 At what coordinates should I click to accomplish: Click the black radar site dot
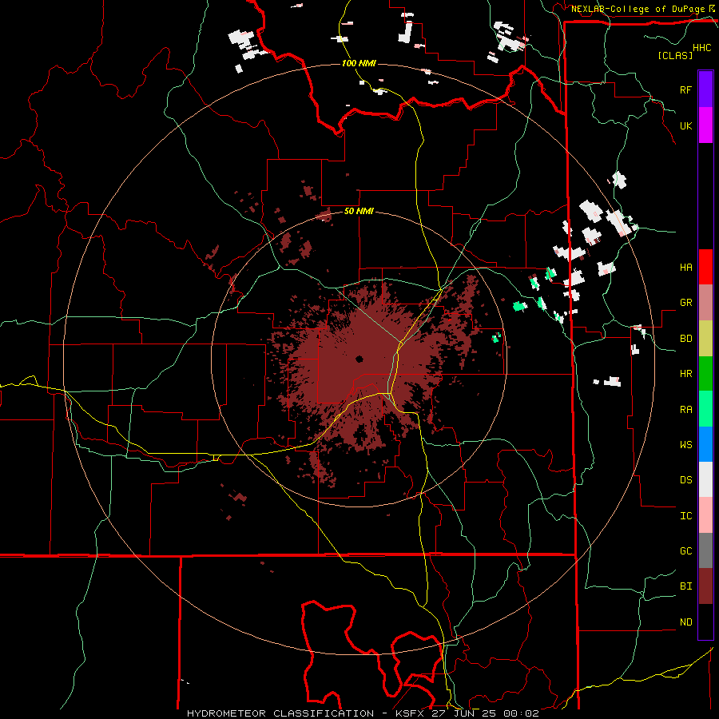tap(359, 359)
